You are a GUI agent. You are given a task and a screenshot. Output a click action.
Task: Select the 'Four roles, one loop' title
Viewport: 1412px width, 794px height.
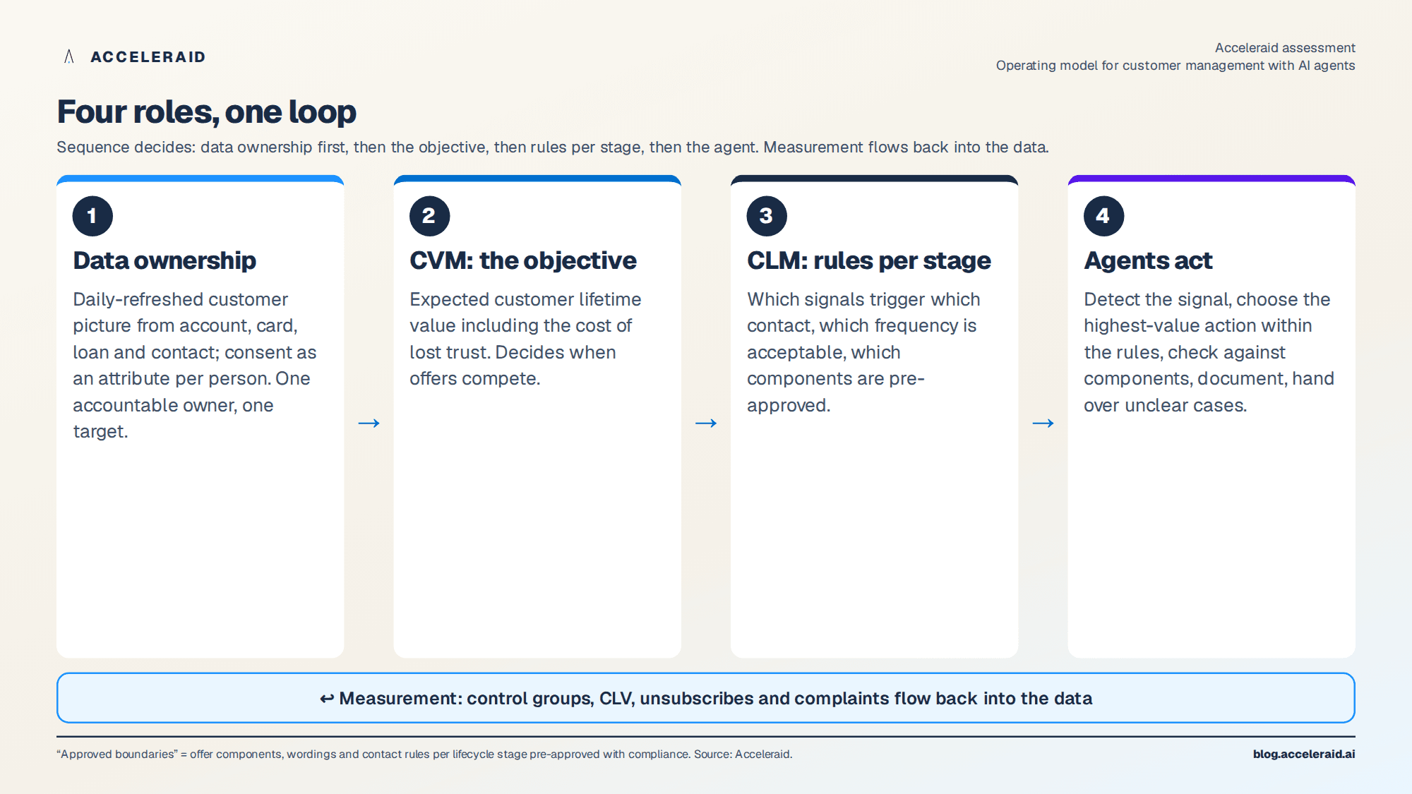pyautogui.click(x=207, y=112)
